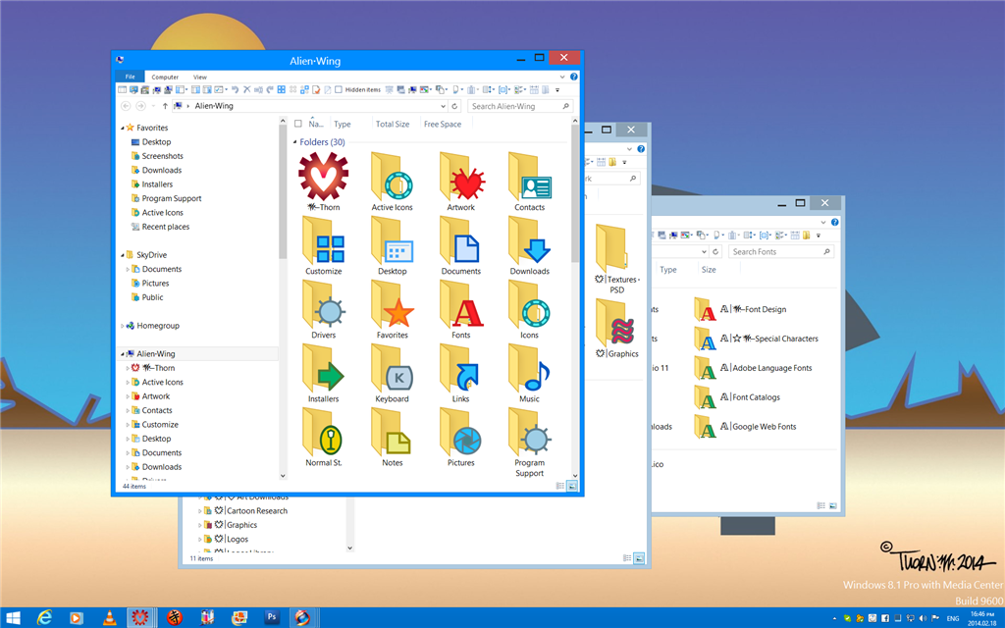Click the Undo icon in quick toolbar
The width and height of the screenshot is (1005, 628).
coord(235,89)
